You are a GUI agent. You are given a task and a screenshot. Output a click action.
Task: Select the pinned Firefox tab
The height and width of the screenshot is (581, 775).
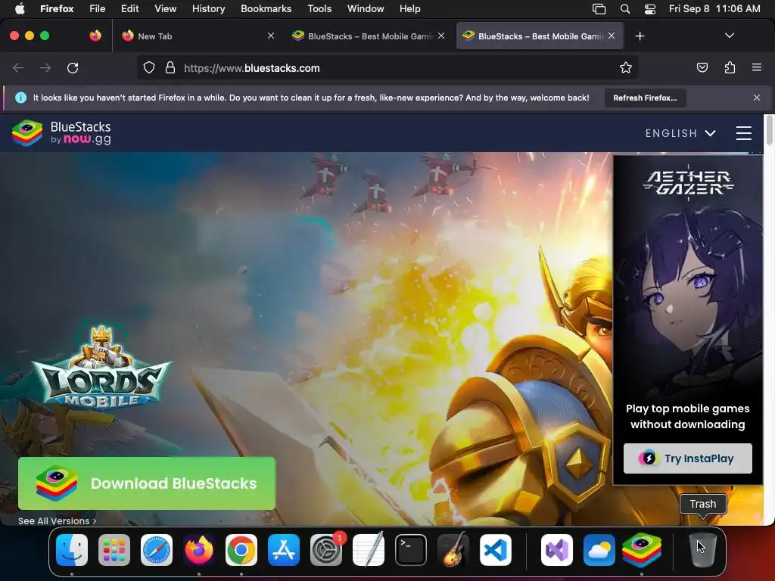click(x=95, y=36)
